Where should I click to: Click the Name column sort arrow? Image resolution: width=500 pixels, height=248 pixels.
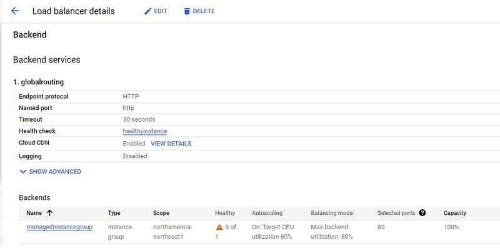click(x=49, y=213)
